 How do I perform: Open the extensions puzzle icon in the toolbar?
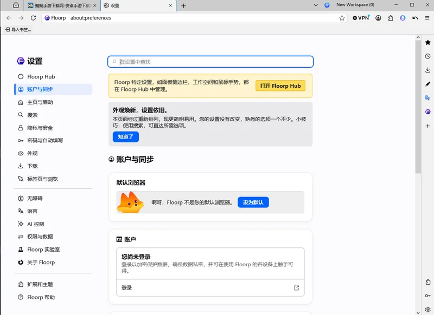[x=391, y=18]
